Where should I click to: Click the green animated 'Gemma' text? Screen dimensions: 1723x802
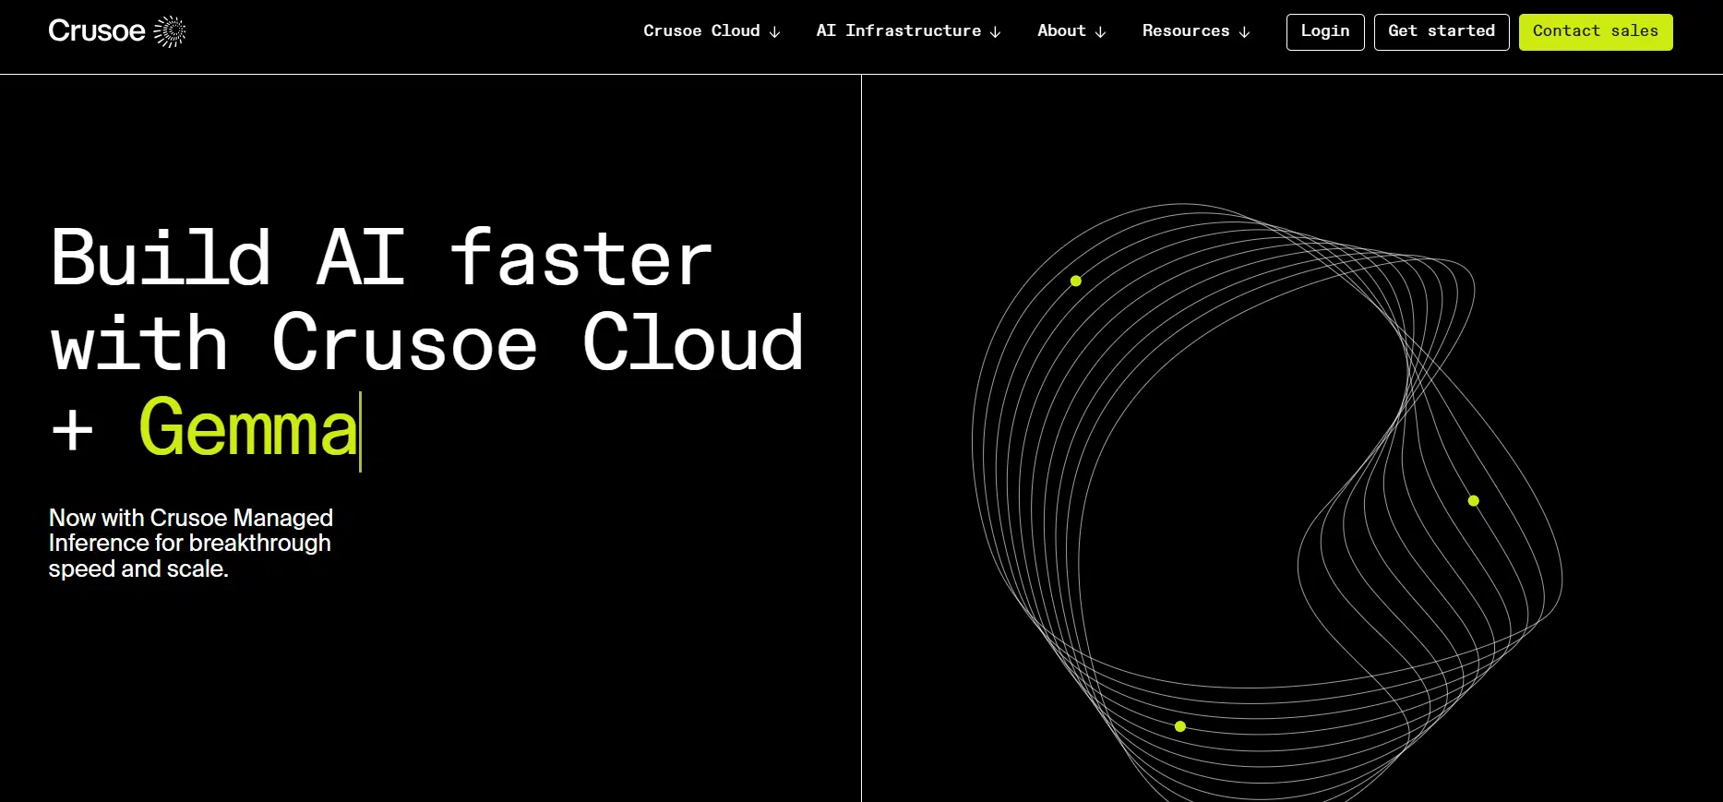(x=247, y=429)
